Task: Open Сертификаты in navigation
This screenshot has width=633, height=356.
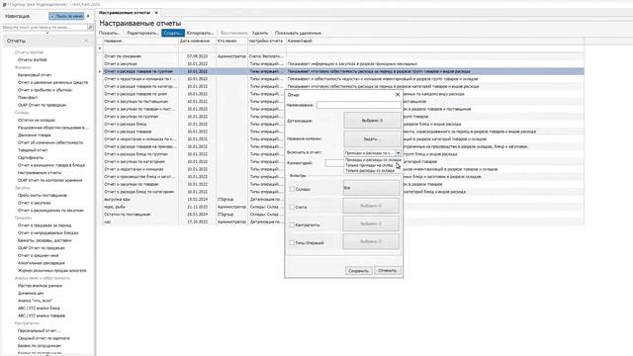Action: [31, 158]
